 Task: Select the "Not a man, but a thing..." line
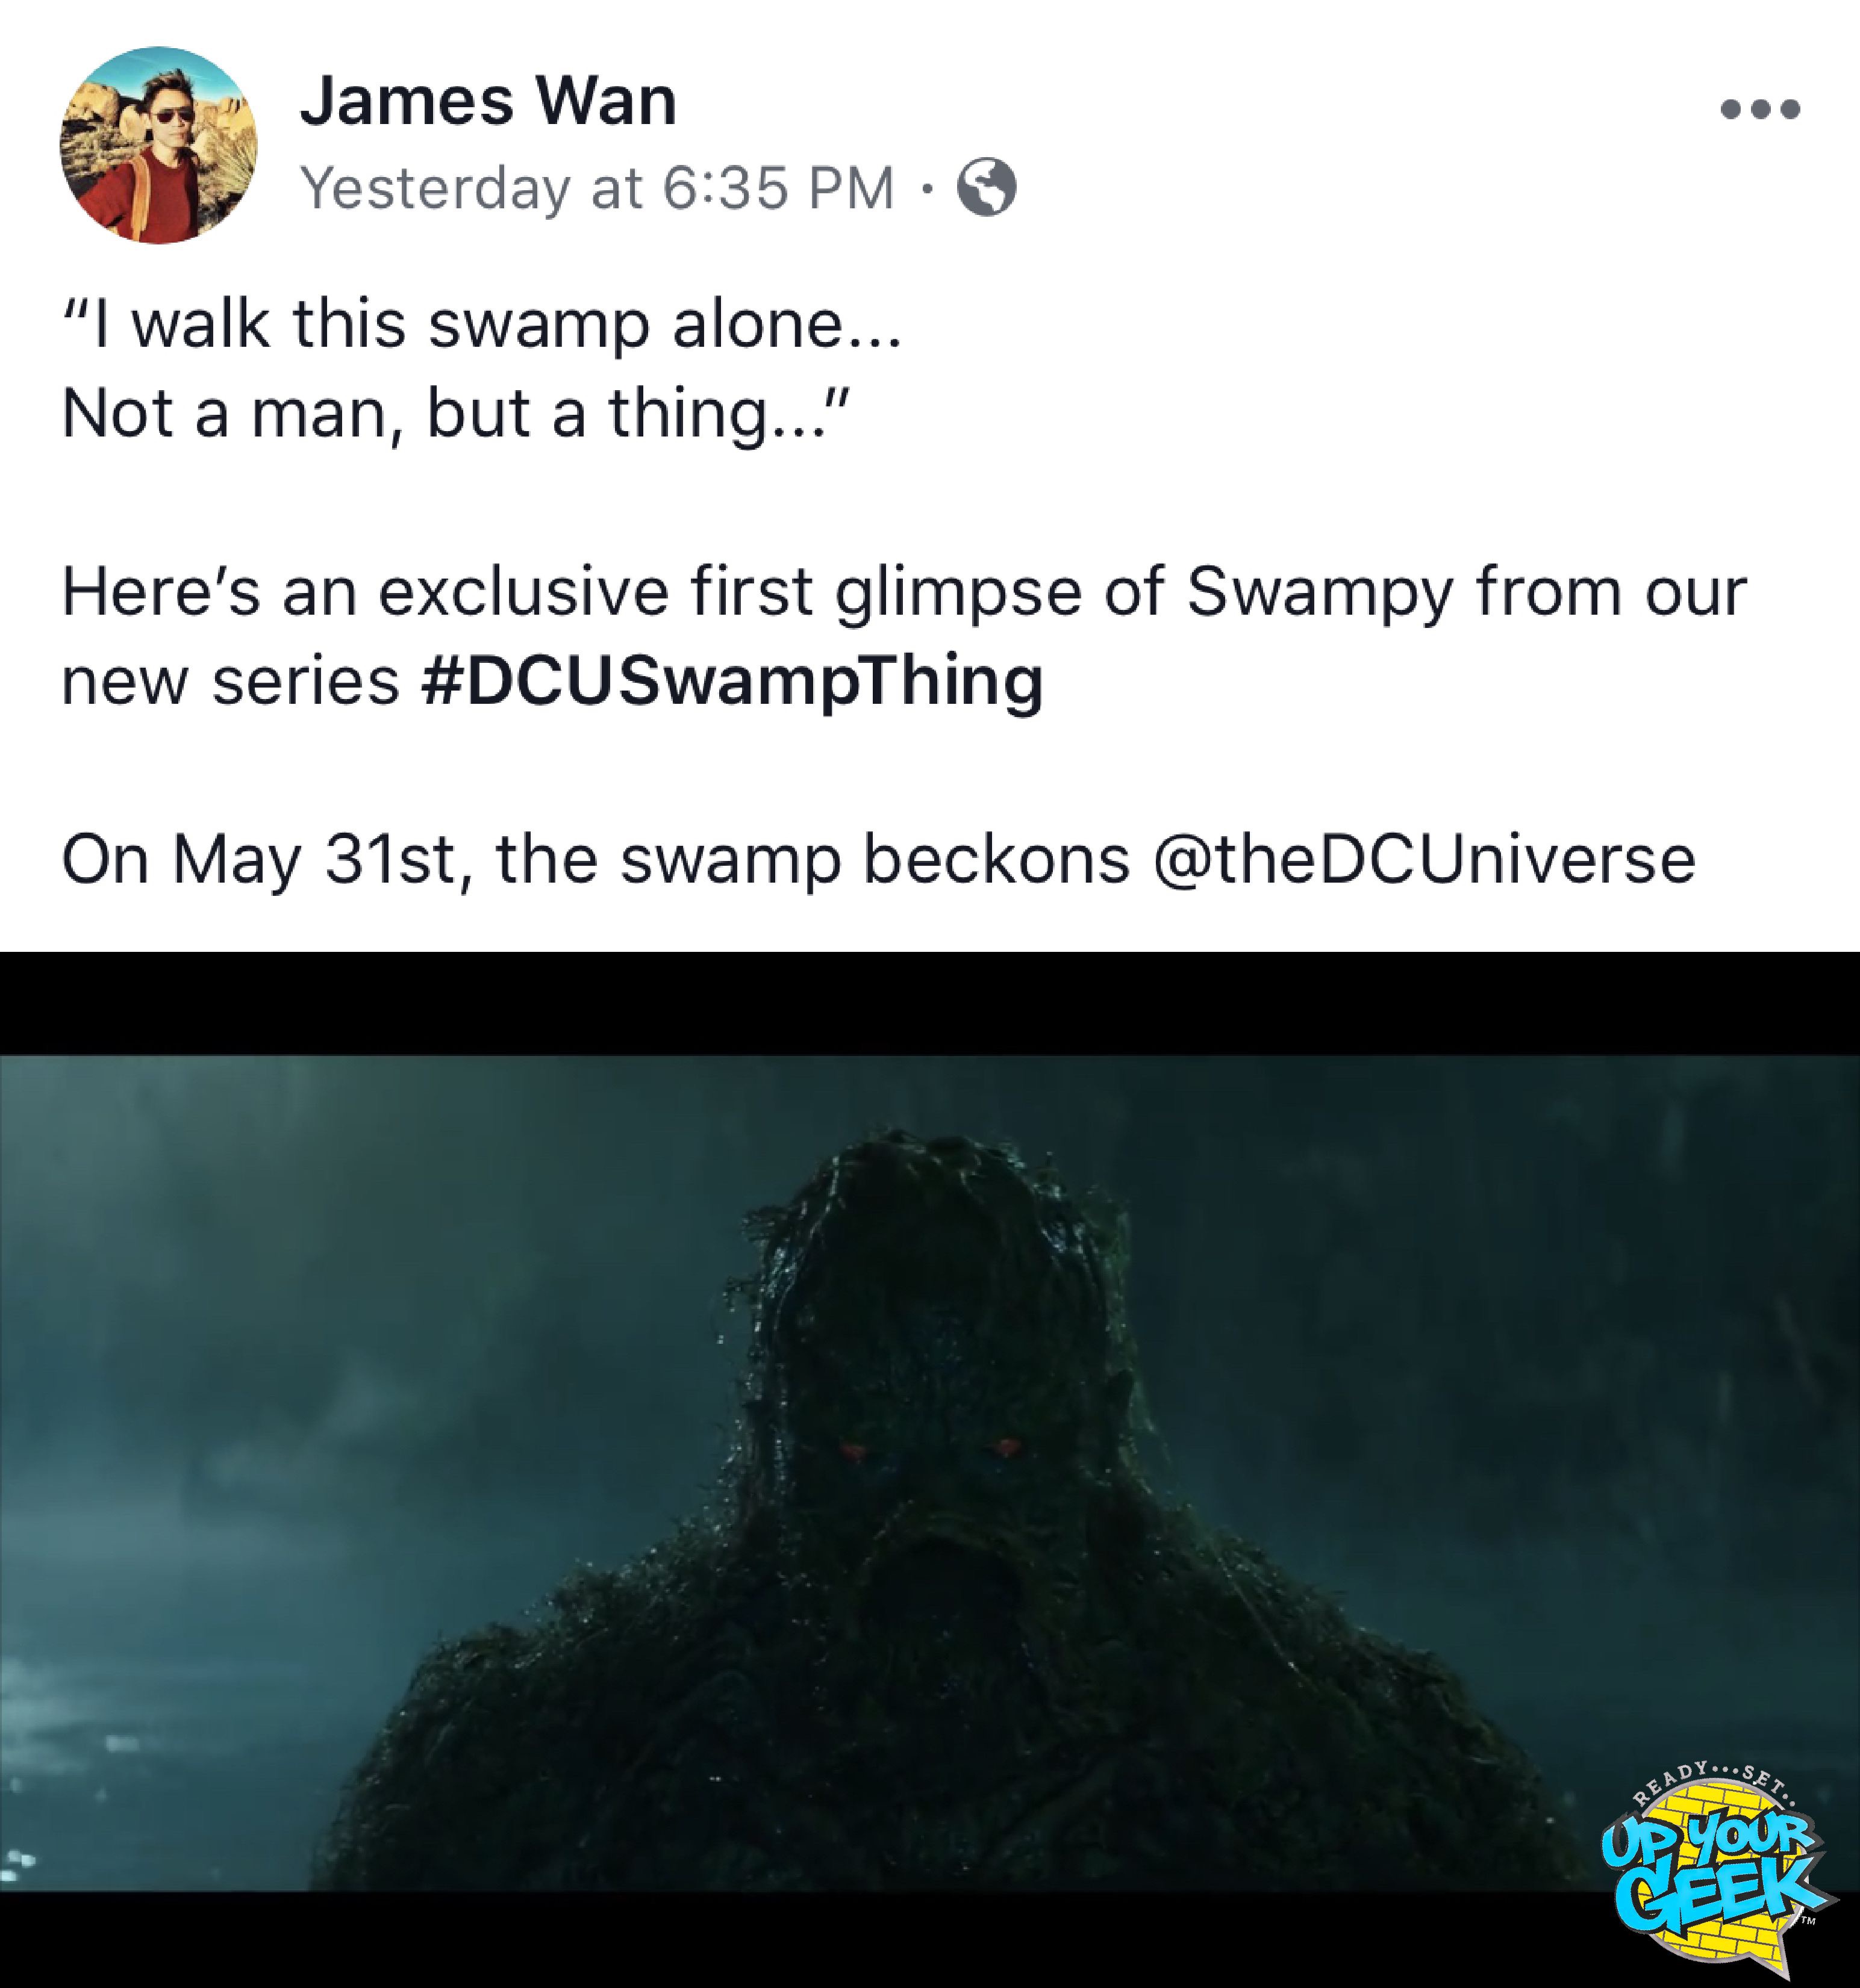[x=455, y=413]
